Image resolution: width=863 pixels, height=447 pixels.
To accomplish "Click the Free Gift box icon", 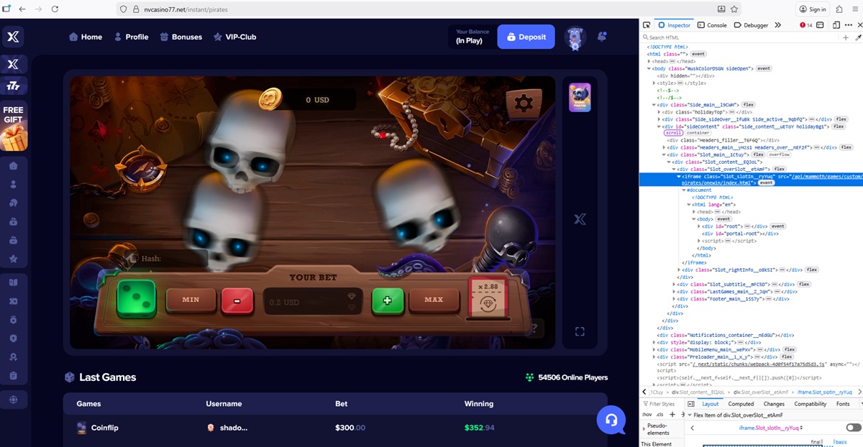I will 13,129.
